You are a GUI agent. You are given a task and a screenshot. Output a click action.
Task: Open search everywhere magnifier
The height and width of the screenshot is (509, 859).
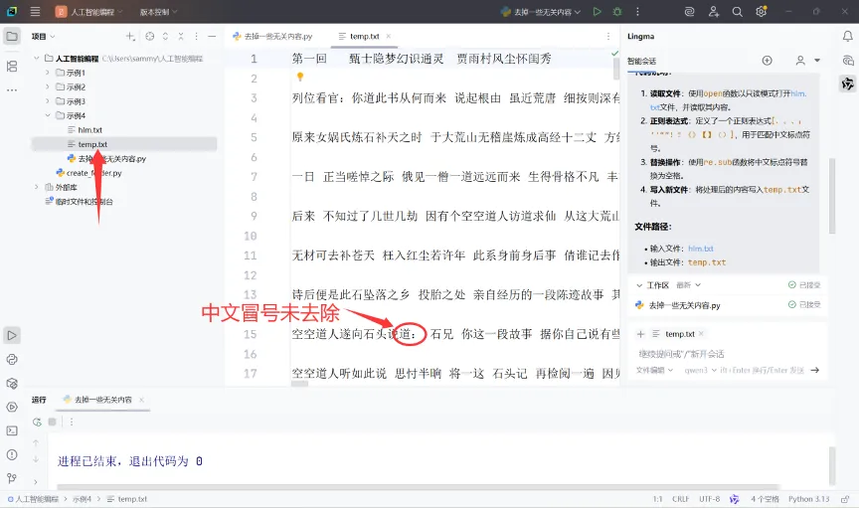pos(738,12)
